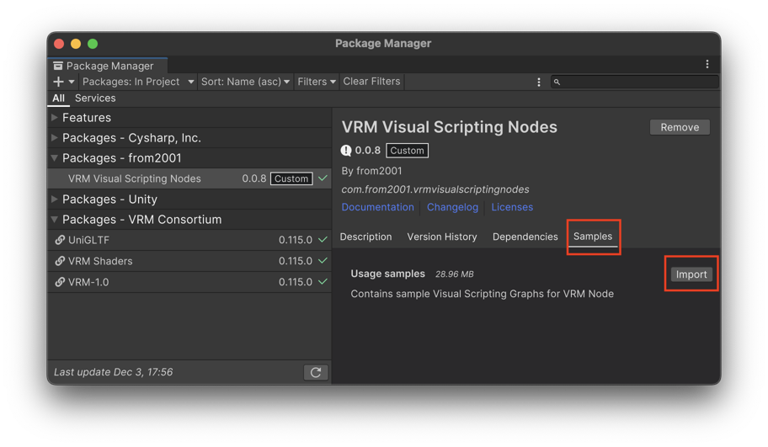
Task: Click the plus icon to add a package
Action: pyautogui.click(x=58, y=82)
